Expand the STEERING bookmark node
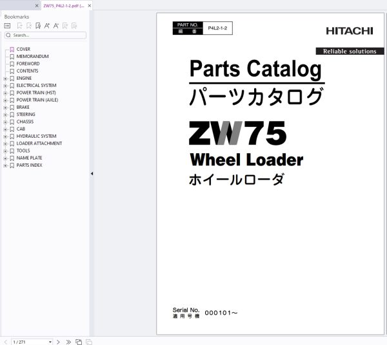This screenshot has height=345, width=387. [5, 115]
